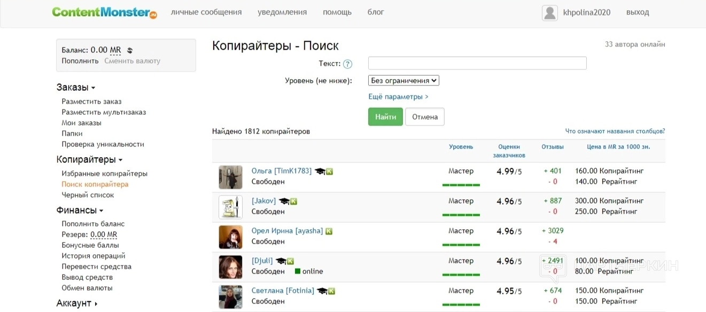
Task: Open Перевести средства in sidebar
Action: point(96,267)
